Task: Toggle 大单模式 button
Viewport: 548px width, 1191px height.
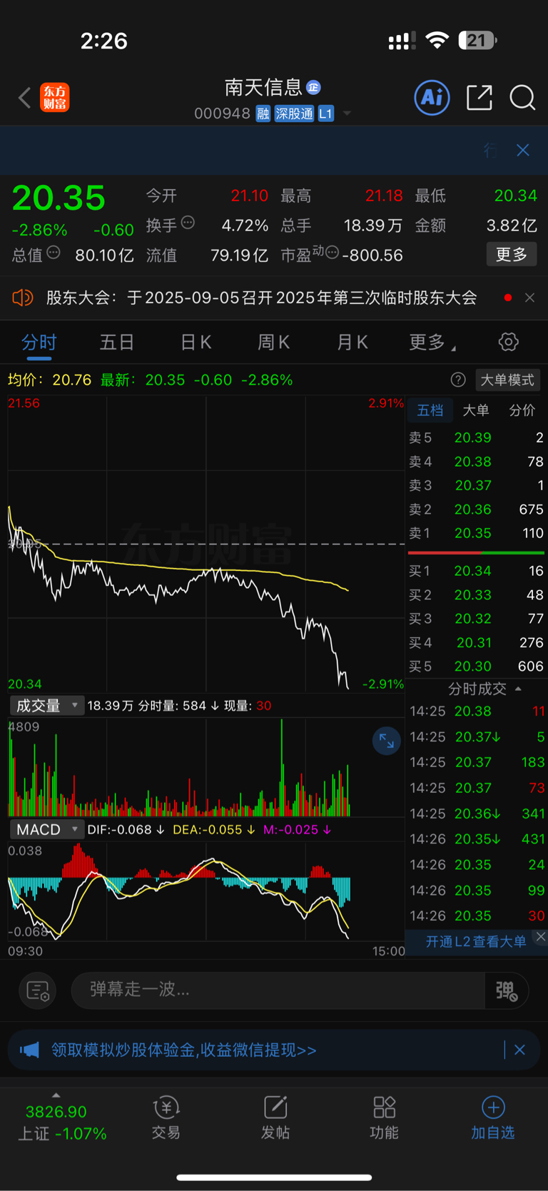Action: (x=507, y=380)
